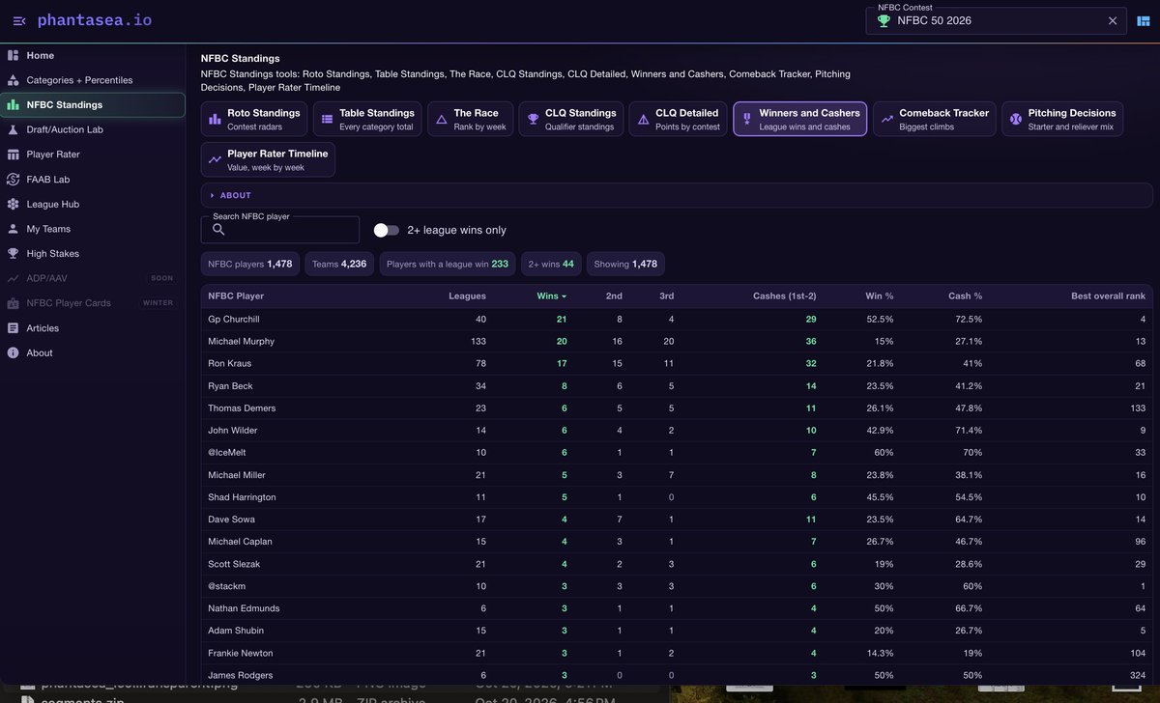Screen dimensions: 1160x703
Task: Open League Hub sidebar icon
Action: pyautogui.click(x=13, y=204)
